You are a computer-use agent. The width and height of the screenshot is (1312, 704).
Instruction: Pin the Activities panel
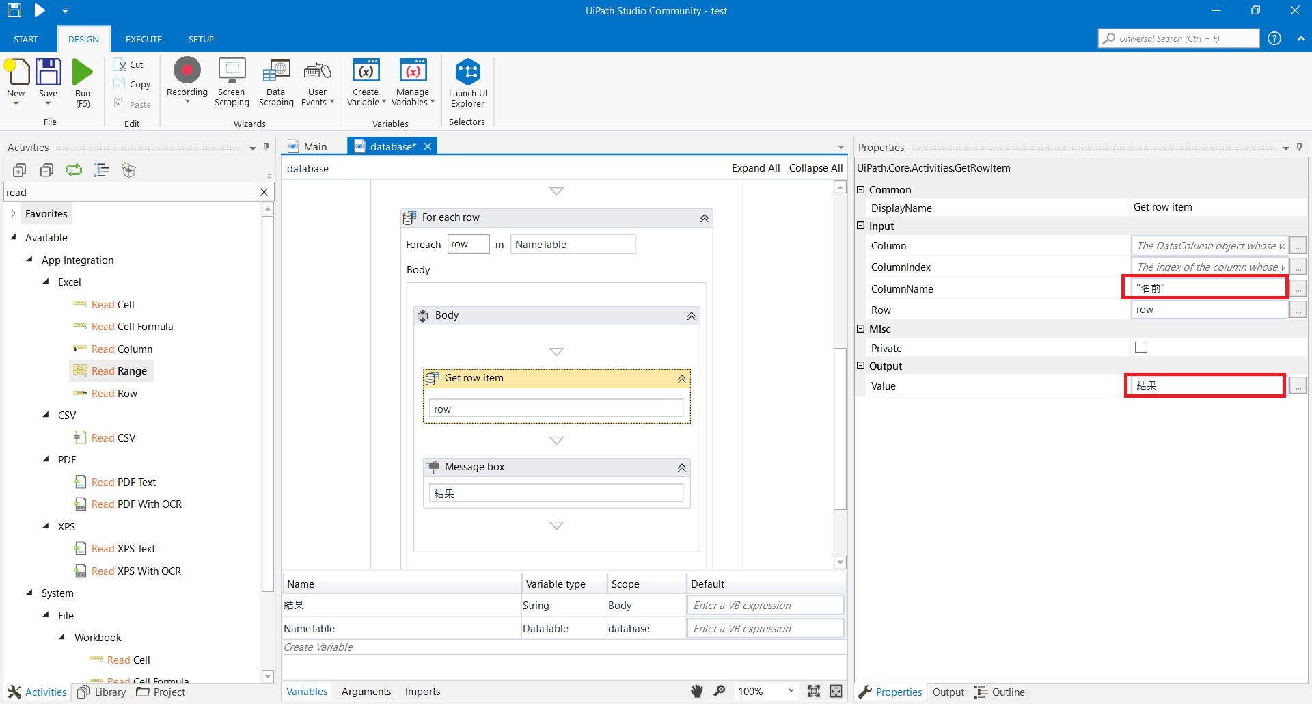266,147
